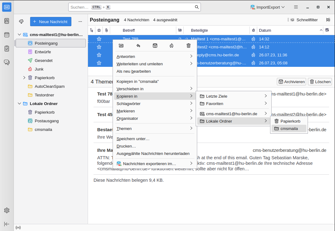Open the Calendar from the left sidebar
The height and width of the screenshot is (231, 335).
pyautogui.click(x=7, y=35)
